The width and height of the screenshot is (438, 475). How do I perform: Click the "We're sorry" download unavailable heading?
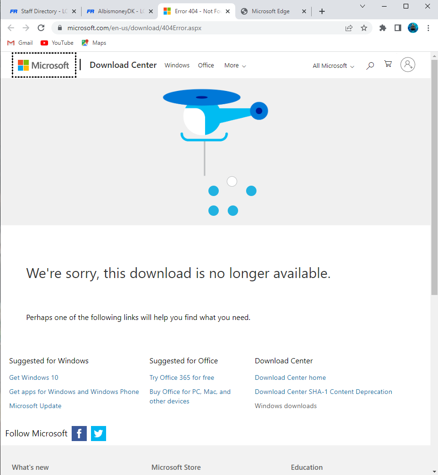point(178,273)
